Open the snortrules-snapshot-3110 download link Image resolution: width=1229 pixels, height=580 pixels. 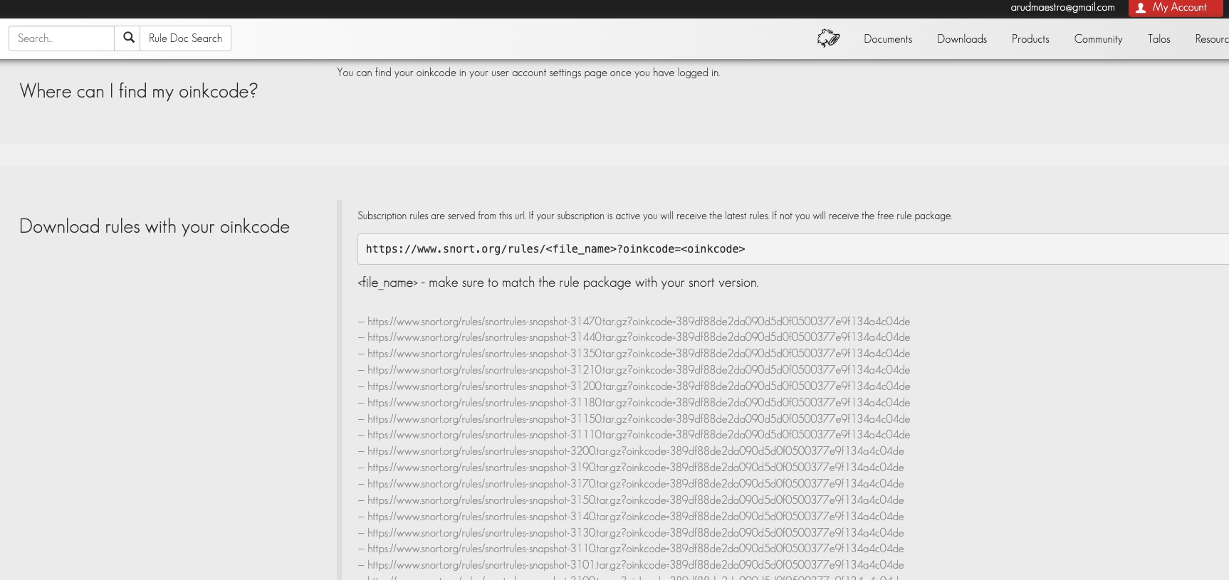(x=636, y=549)
